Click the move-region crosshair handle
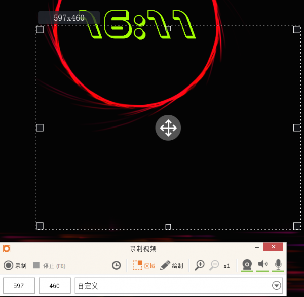 168,128
